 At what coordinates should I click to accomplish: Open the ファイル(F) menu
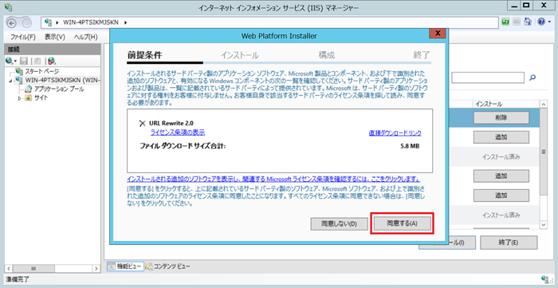pyautogui.click(x=23, y=37)
